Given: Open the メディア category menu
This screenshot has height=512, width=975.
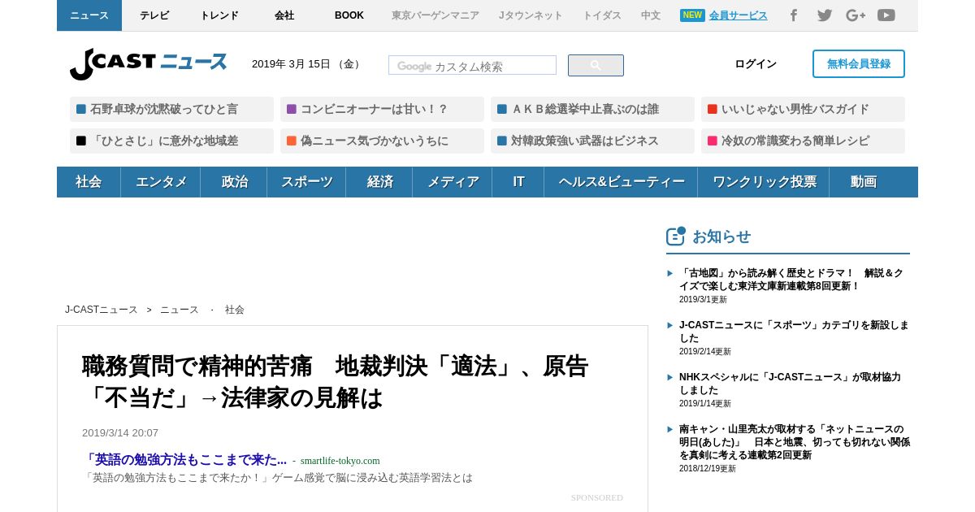Looking at the screenshot, I should pos(453,182).
